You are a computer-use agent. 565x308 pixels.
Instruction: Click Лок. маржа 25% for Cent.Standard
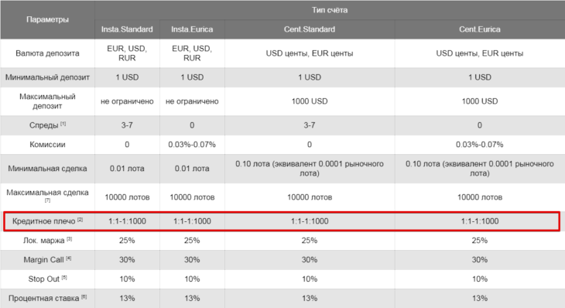[310, 240]
